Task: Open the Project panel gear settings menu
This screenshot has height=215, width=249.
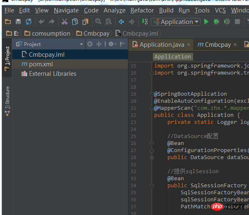Action: click(111, 44)
